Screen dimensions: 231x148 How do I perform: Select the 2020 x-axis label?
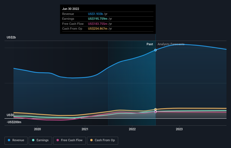tap(37, 129)
